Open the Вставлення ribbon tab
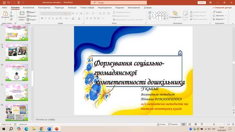 [29, 8]
